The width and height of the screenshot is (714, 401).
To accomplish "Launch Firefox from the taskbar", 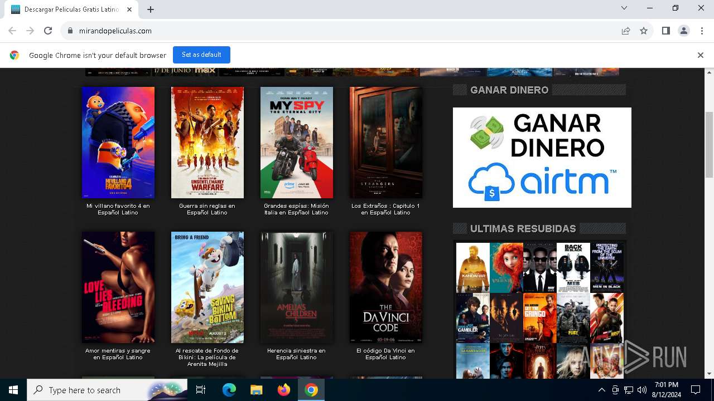I will pos(284,390).
